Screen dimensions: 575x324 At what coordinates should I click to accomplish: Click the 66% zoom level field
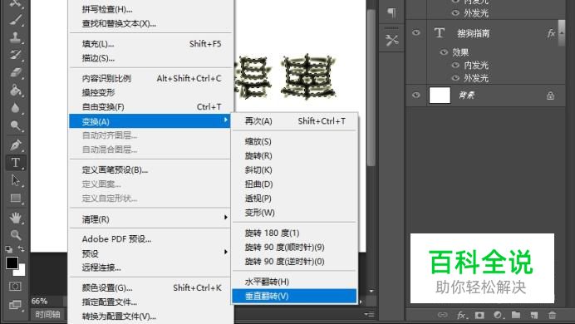40,302
